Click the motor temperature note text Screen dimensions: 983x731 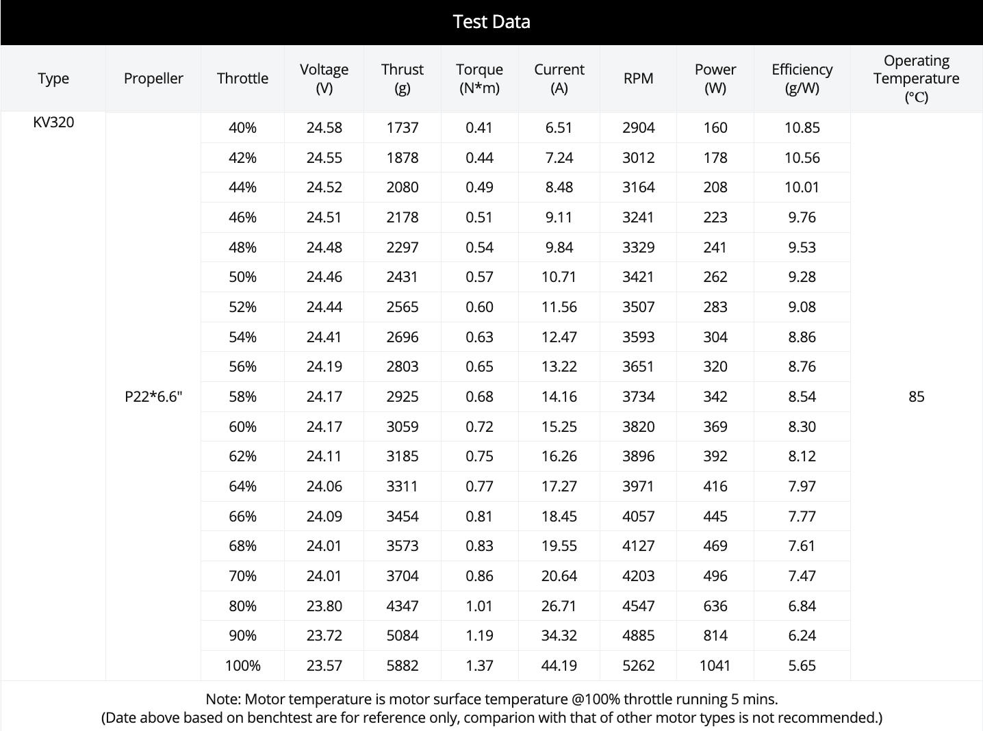coord(491,700)
